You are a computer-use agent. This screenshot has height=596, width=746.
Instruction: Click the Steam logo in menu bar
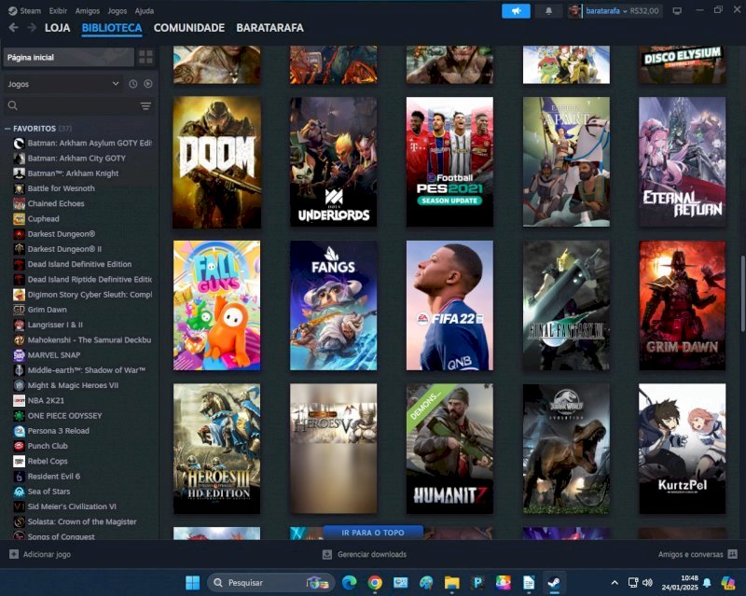(x=13, y=10)
